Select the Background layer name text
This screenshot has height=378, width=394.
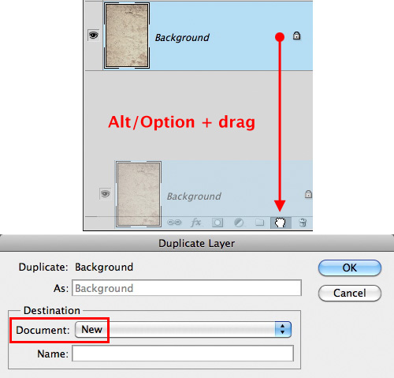click(182, 37)
